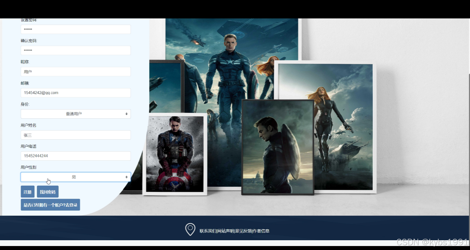Image resolution: width=470 pixels, height=250 pixels.
Task: Click the location pin icon in footer
Action: (190, 229)
